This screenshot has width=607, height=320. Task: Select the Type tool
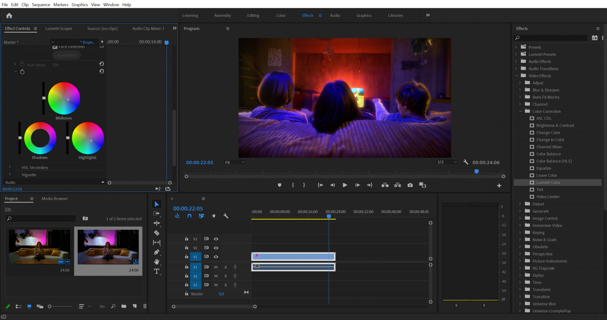157,271
